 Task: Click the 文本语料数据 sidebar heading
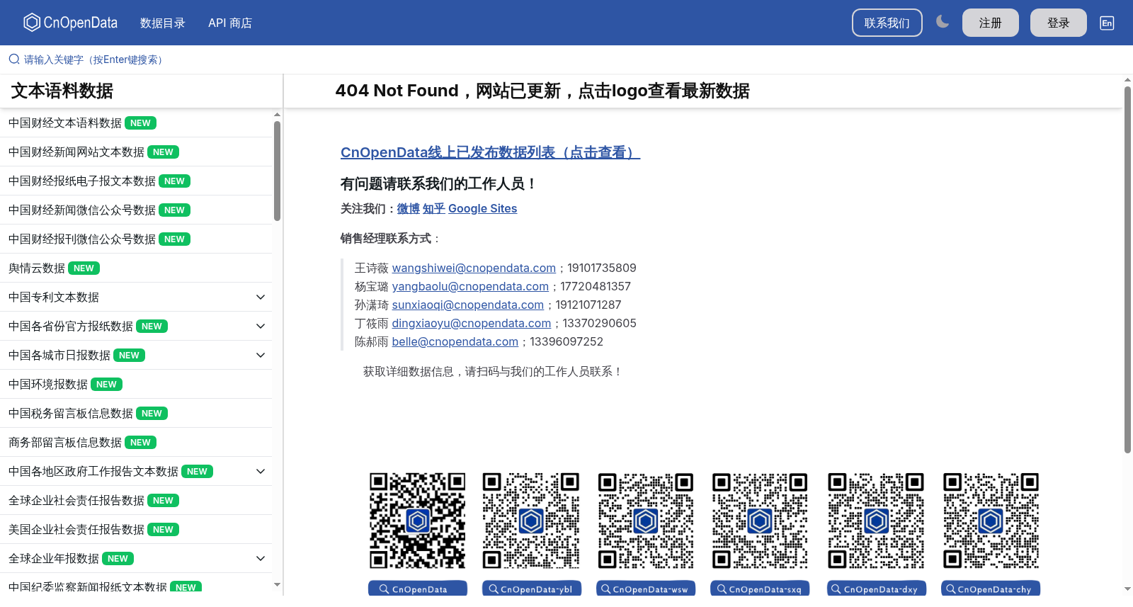(x=62, y=91)
